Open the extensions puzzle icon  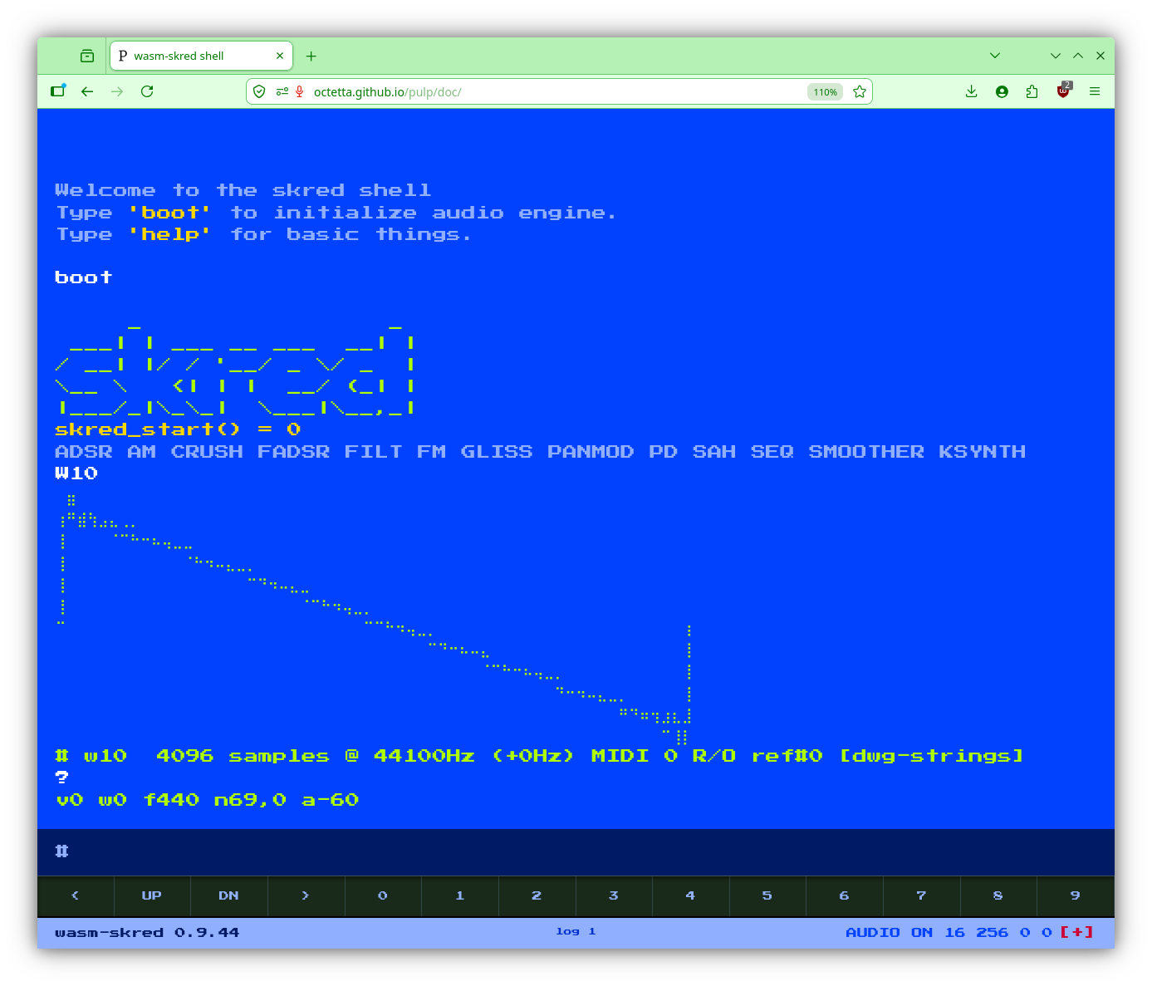[x=1032, y=91]
